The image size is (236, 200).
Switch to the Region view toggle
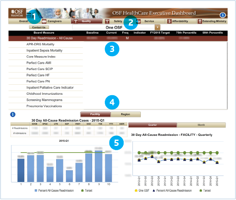125,114
